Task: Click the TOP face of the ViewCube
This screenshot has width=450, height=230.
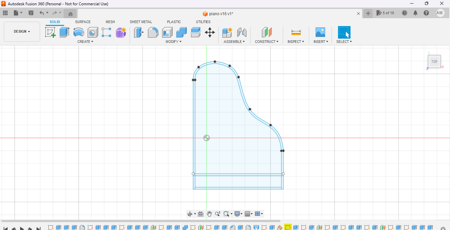Action: point(434,62)
